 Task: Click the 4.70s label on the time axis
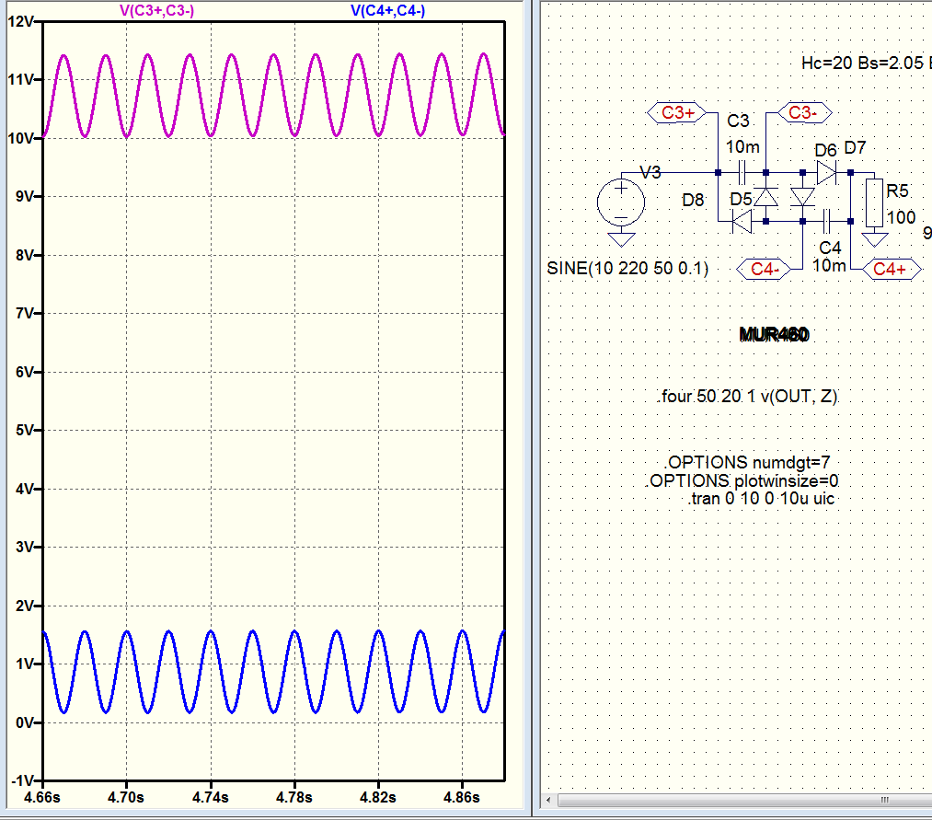coord(126,797)
